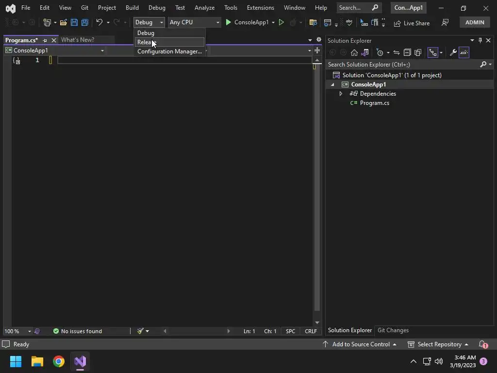
Task: Click the code cleanup broom icon
Action: point(140,331)
